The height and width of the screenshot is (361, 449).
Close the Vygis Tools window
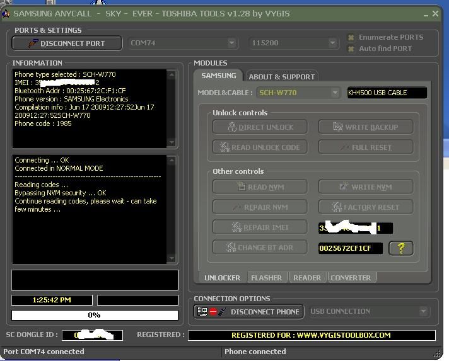(435, 13)
